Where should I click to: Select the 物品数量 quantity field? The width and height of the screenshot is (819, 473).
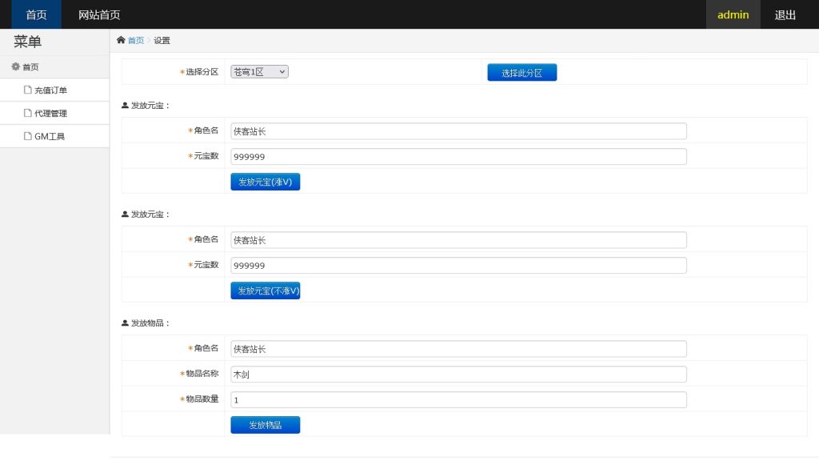click(x=457, y=399)
